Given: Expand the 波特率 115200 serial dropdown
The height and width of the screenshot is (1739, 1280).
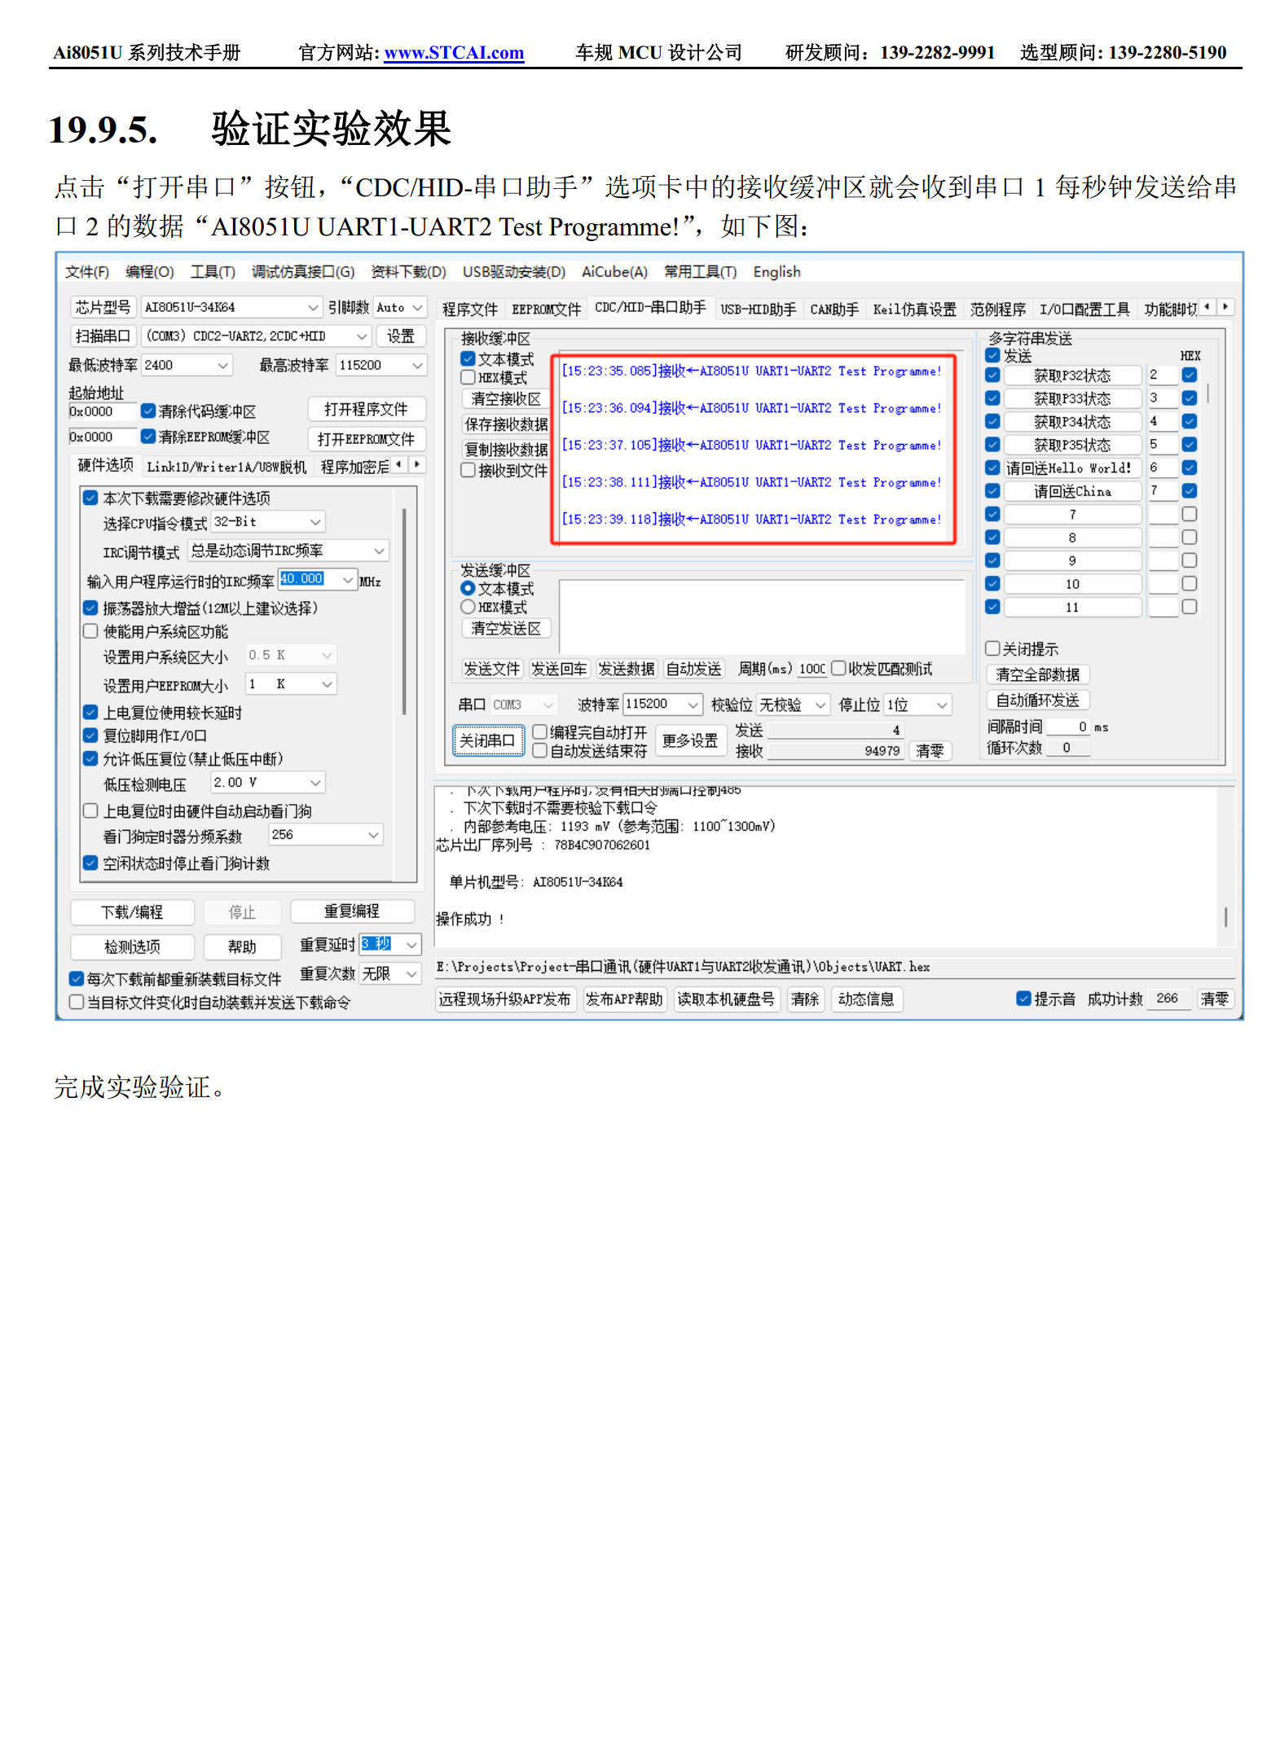Looking at the screenshot, I should pyautogui.click(x=693, y=705).
